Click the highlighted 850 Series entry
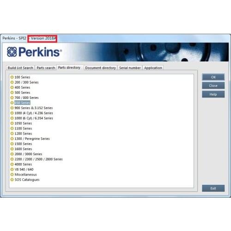 pyautogui.click(x=22, y=103)
